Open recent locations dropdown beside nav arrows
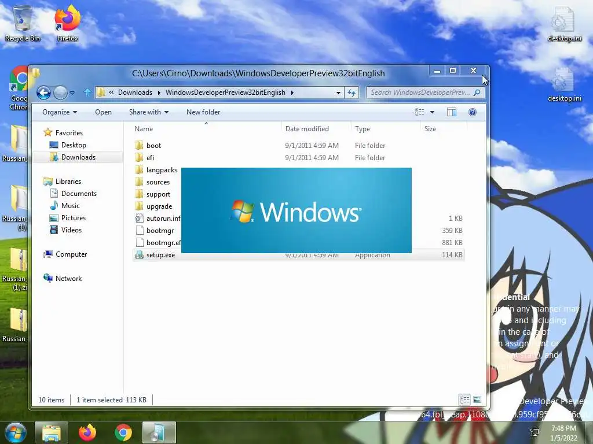 [72, 92]
